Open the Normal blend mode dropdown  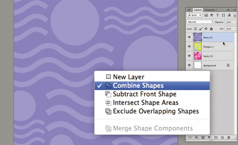[x=200, y=22]
